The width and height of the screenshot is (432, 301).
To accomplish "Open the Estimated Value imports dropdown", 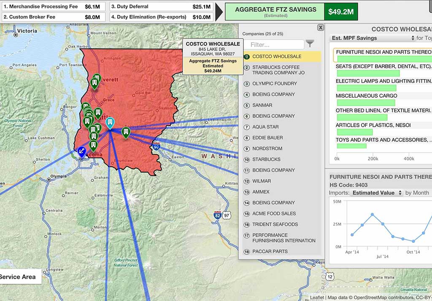I will [x=377, y=193].
